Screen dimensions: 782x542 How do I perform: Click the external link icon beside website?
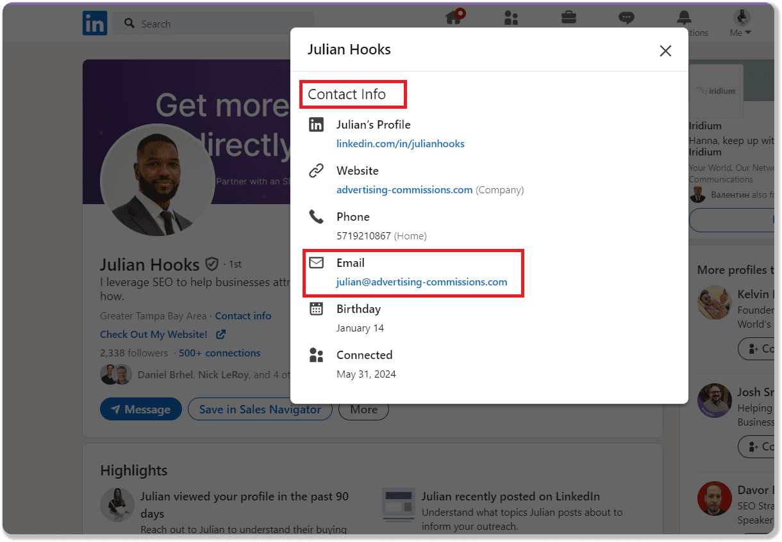[x=221, y=334]
